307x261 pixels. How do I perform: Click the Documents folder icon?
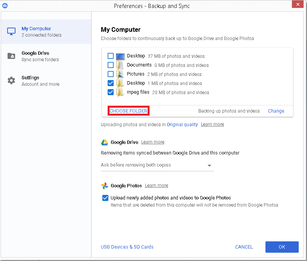(120, 65)
